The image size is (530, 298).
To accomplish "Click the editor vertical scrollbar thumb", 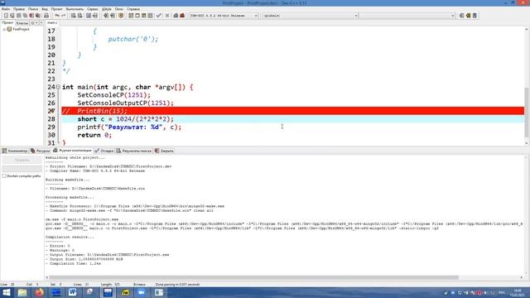I will (x=527, y=112).
